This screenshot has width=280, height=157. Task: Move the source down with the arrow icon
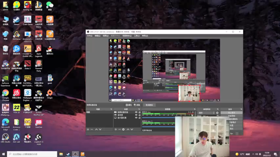point(132,129)
